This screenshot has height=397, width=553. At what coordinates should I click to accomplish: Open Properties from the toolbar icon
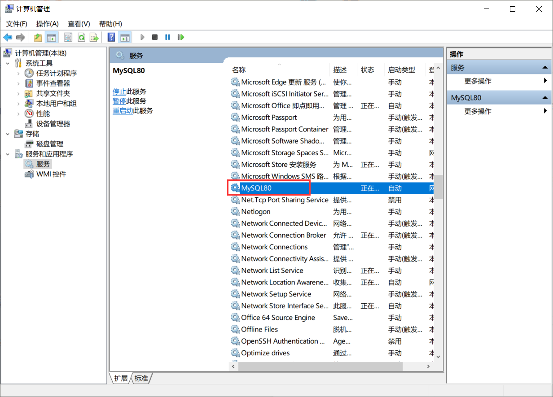(x=68, y=37)
